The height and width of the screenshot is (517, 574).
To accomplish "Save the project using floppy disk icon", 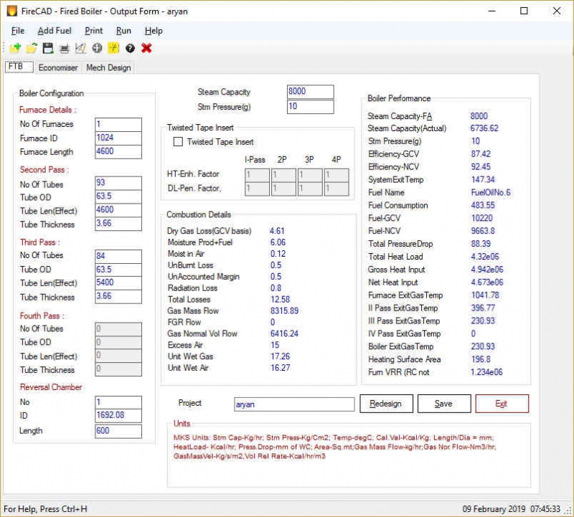I will 47,48.
